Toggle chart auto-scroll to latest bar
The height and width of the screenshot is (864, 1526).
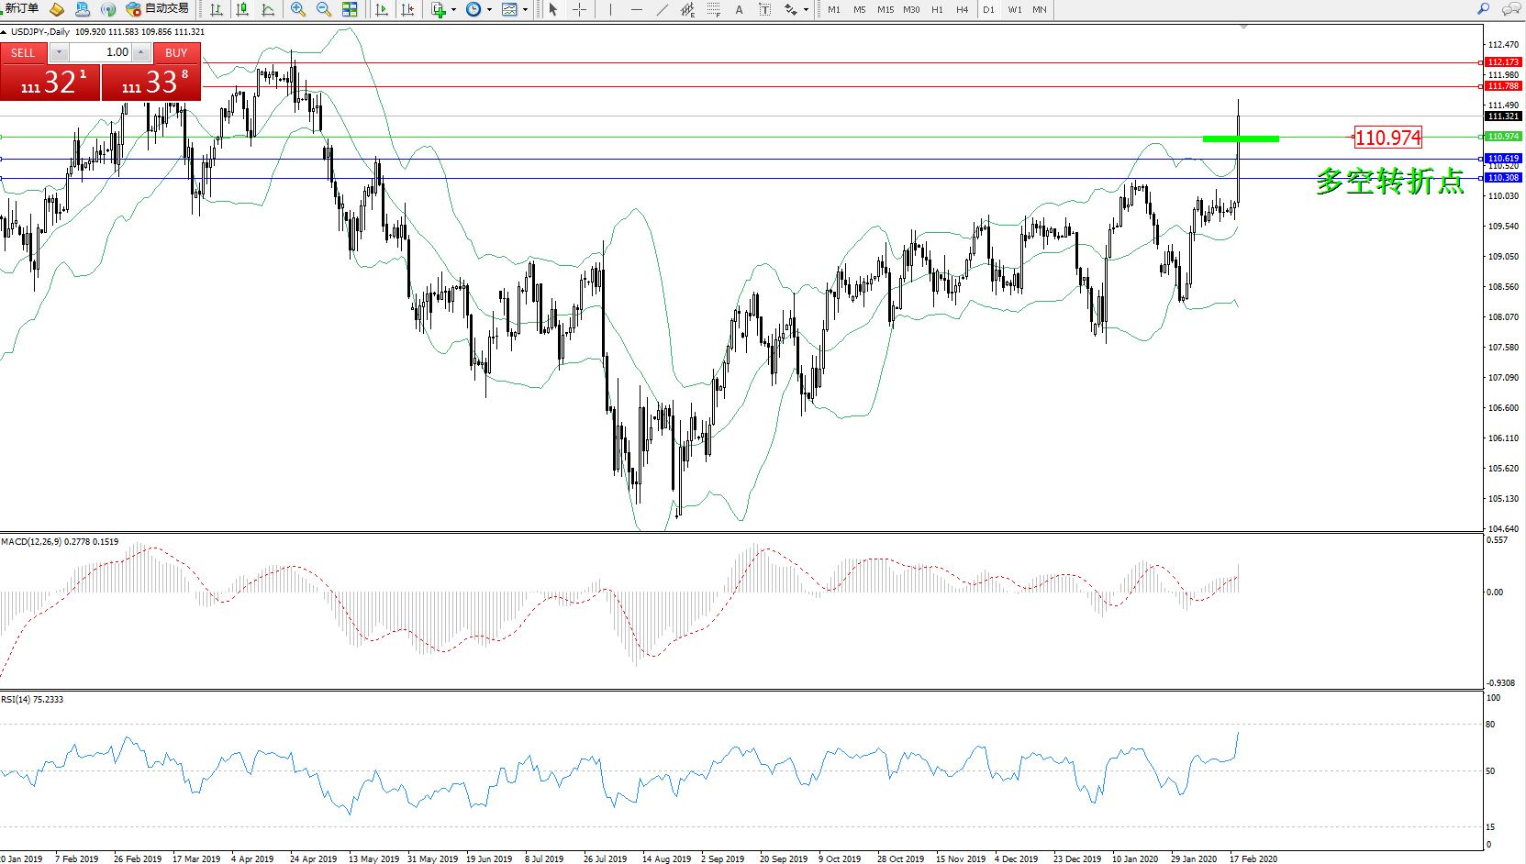382,9
